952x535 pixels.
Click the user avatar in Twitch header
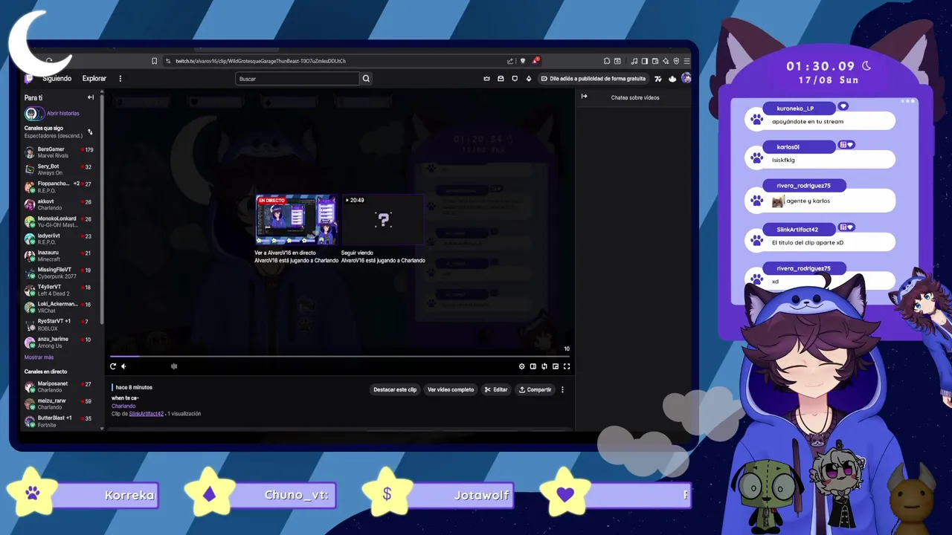click(x=686, y=78)
